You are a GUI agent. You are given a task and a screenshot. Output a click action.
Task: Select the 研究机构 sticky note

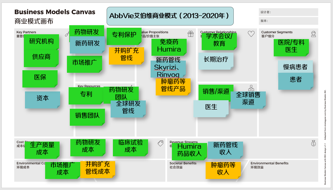pos(41,42)
